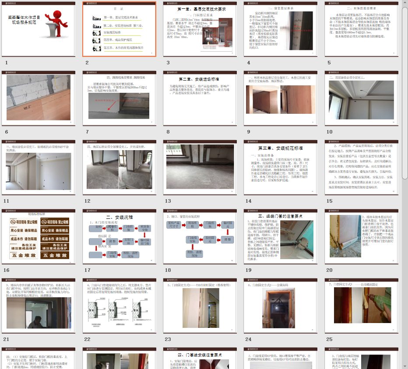Select slide 3 titled 第一章 基层交底技术要求
408x369 pixels.
coord(200,29)
